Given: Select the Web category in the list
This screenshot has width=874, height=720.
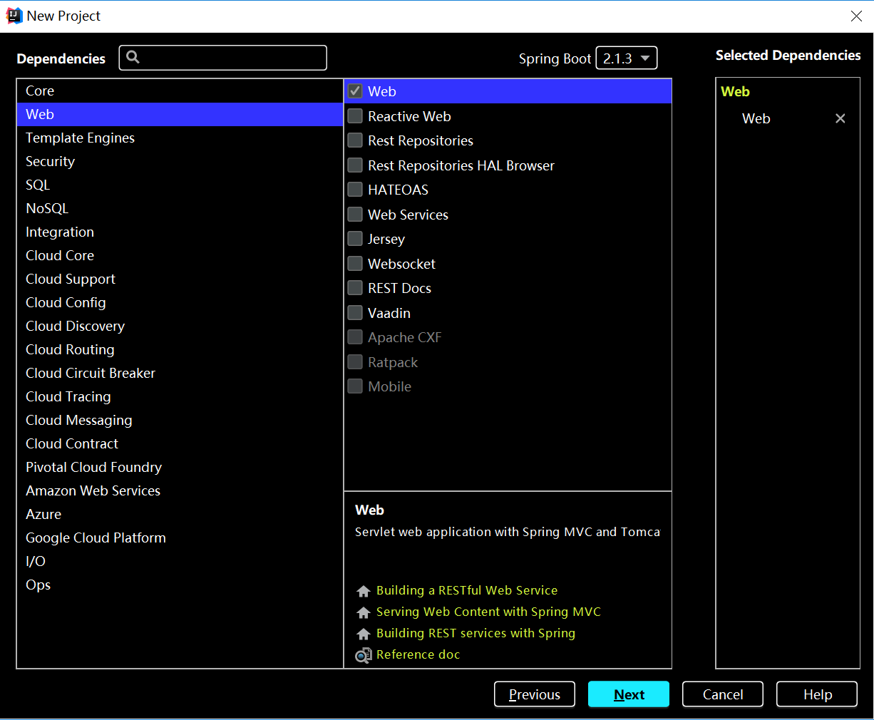Looking at the screenshot, I should (x=180, y=114).
